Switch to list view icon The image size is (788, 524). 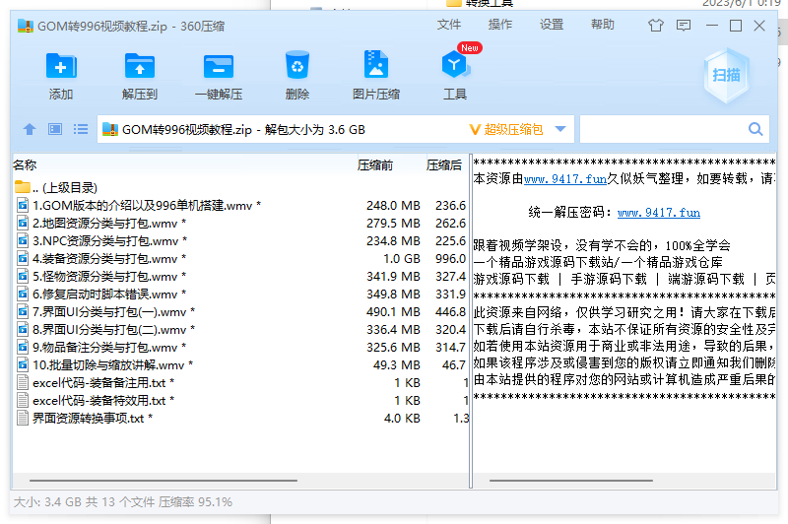pyautogui.click(x=81, y=130)
